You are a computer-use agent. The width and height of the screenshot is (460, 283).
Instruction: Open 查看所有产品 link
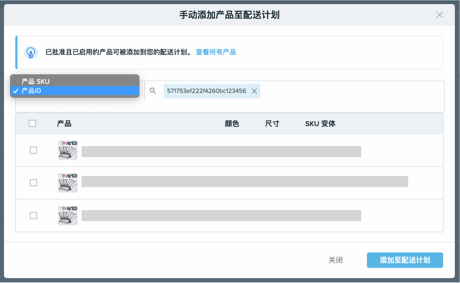tap(216, 52)
